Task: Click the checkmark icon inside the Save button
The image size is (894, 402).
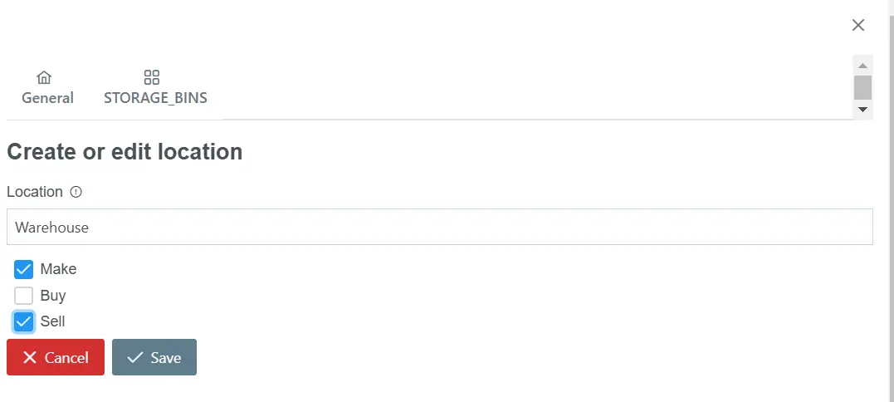Action: (x=135, y=357)
